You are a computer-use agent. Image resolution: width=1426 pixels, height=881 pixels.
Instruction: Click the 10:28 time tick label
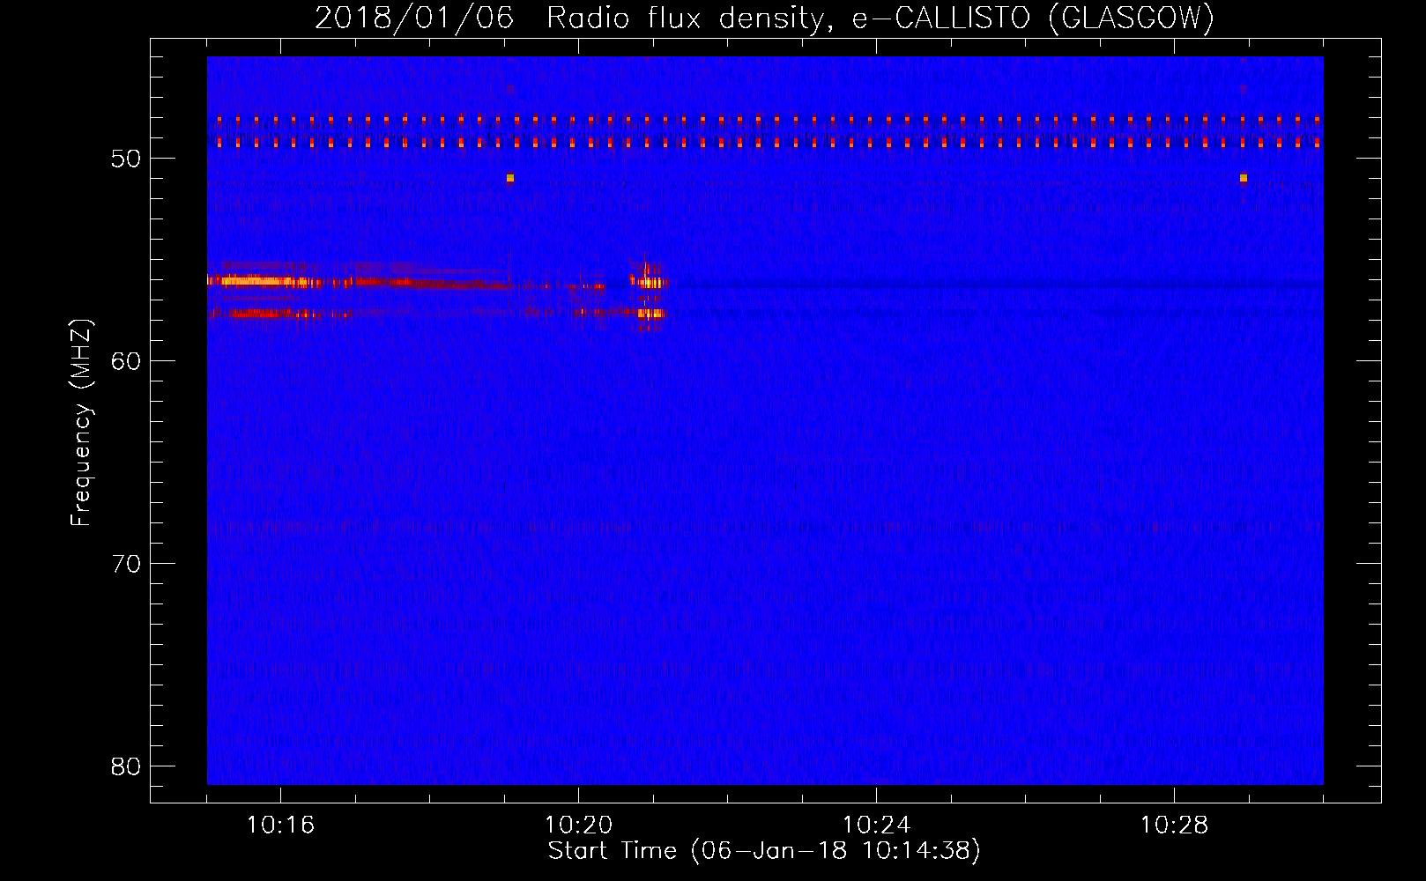tap(1174, 825)
